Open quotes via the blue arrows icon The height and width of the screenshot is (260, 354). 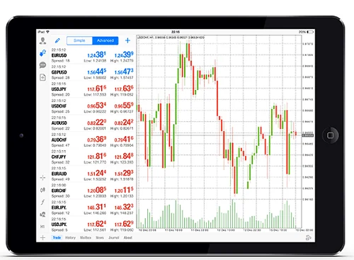click(x=42, y=53)
